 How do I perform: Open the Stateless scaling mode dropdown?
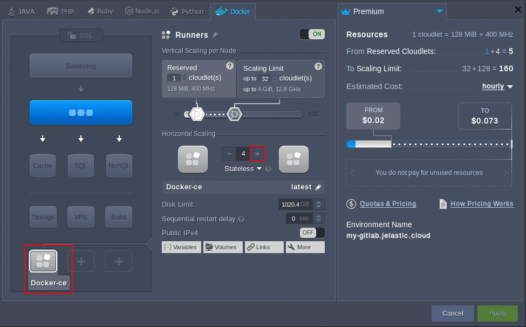(x=243, y=169)
